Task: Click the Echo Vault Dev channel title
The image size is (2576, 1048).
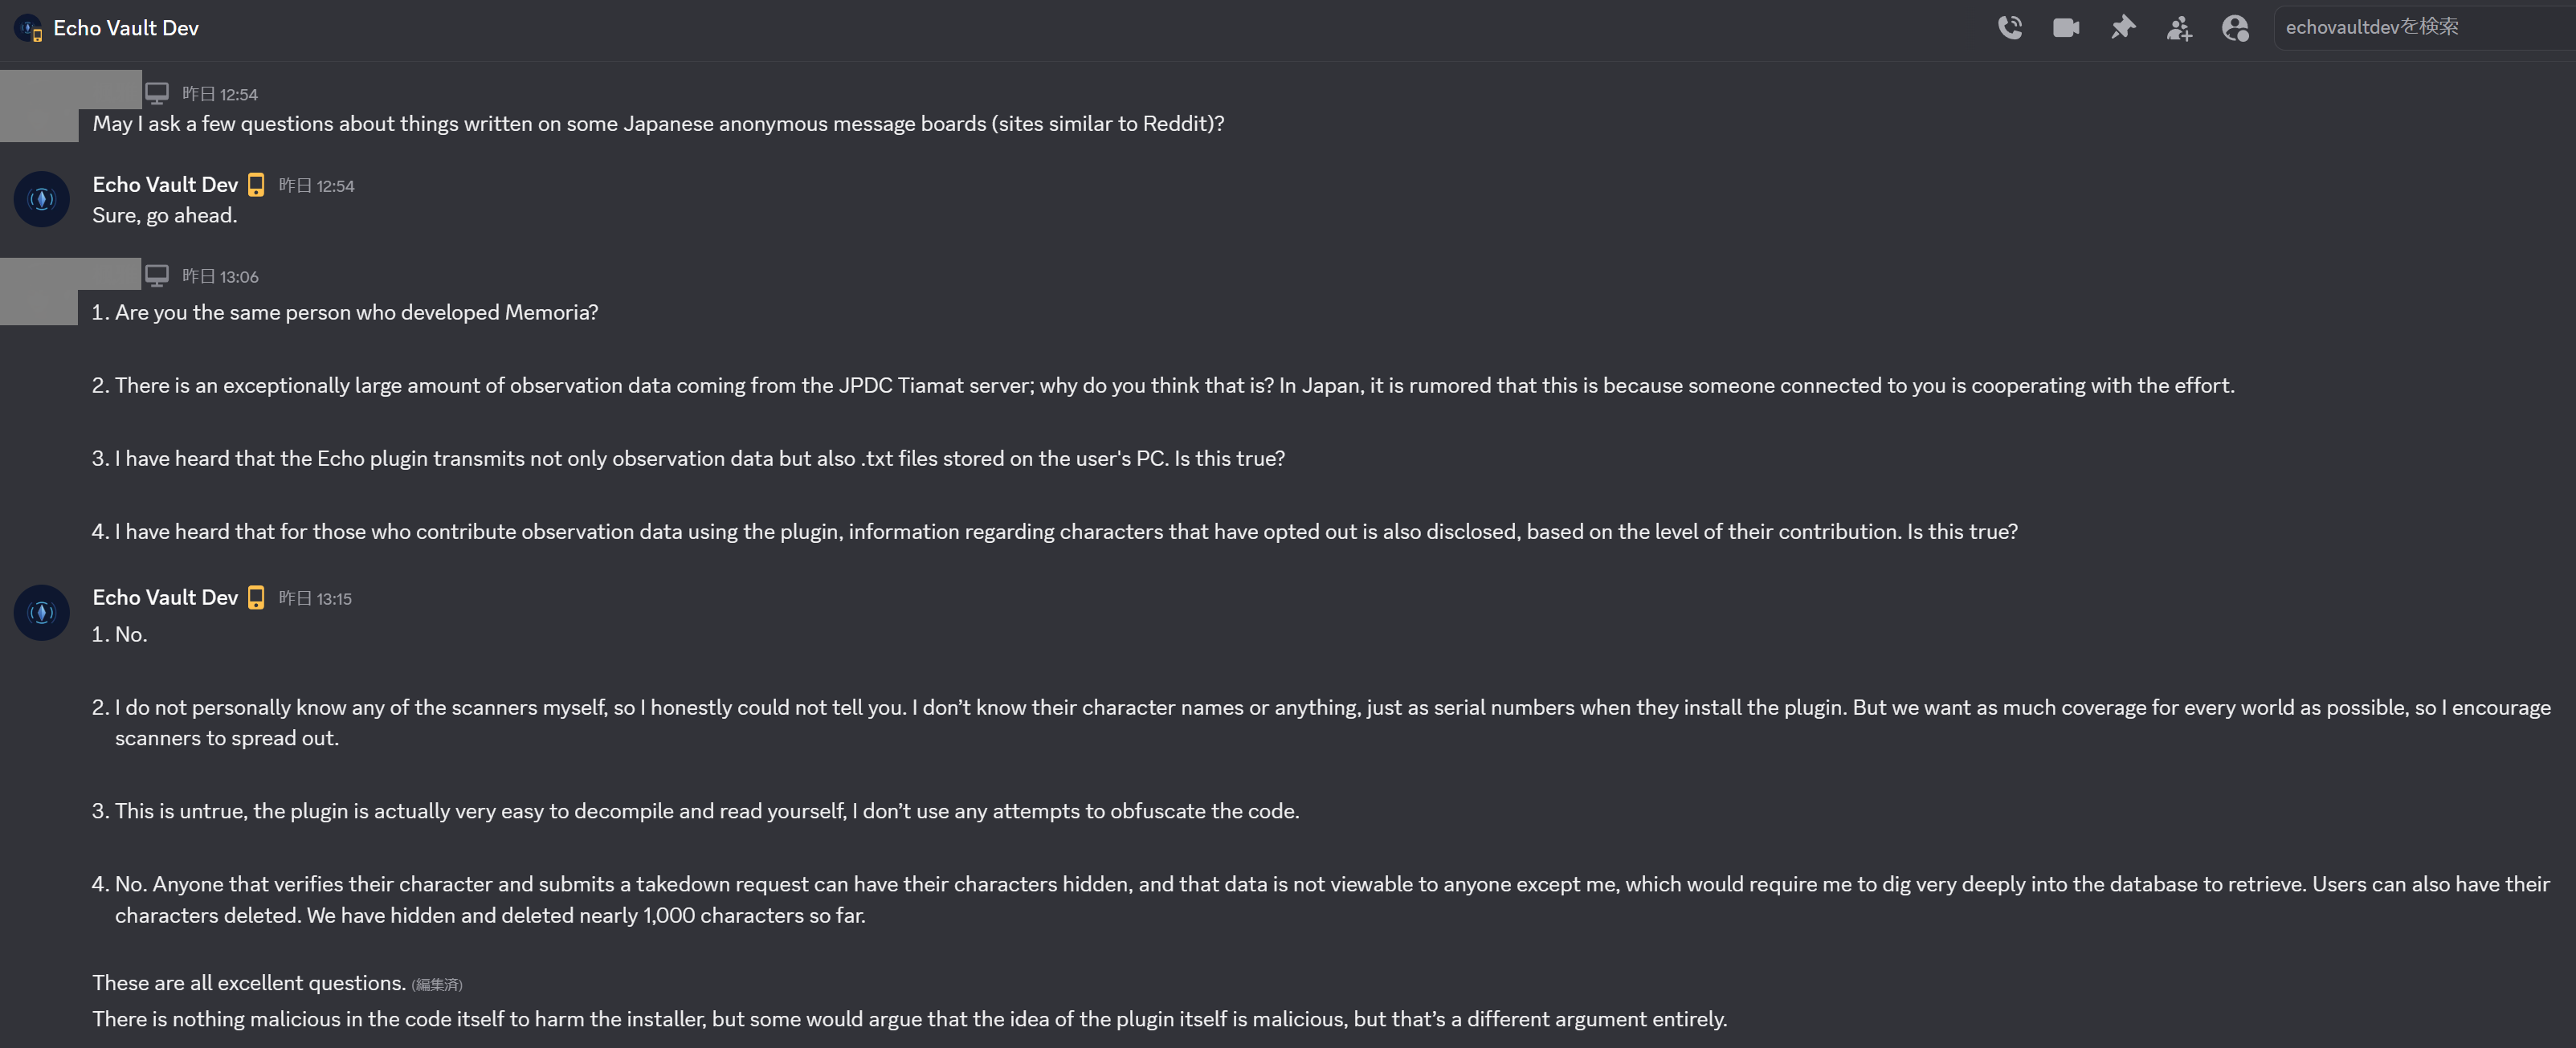Action: (x=126, y=28)
